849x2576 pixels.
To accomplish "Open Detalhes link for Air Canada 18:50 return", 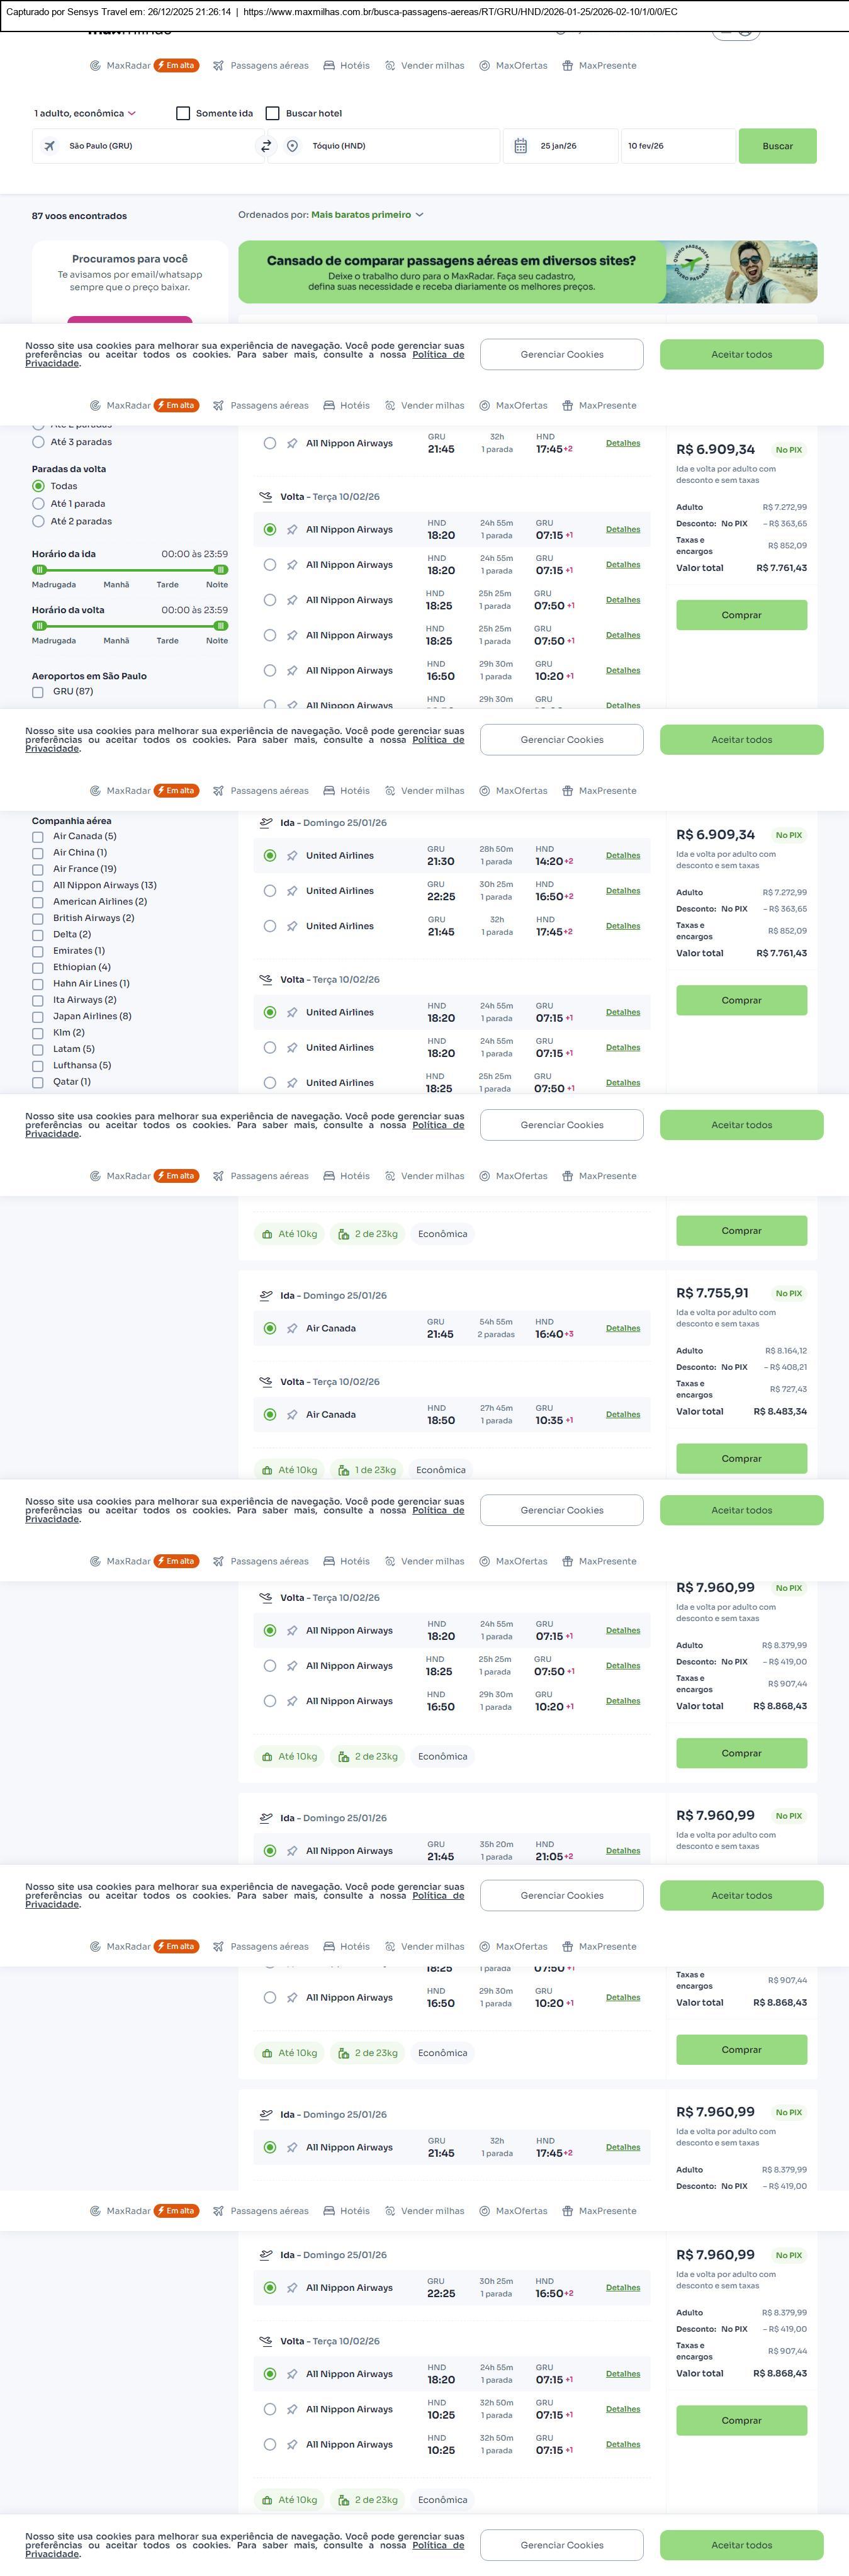I will coord(623,1414).
